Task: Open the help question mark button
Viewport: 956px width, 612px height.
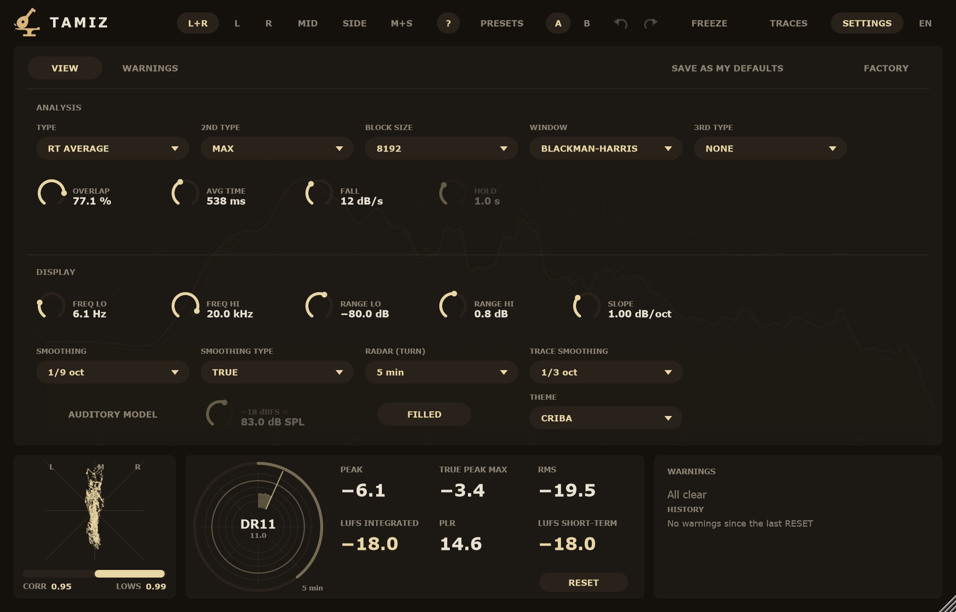Action: [x=448, y=23]
